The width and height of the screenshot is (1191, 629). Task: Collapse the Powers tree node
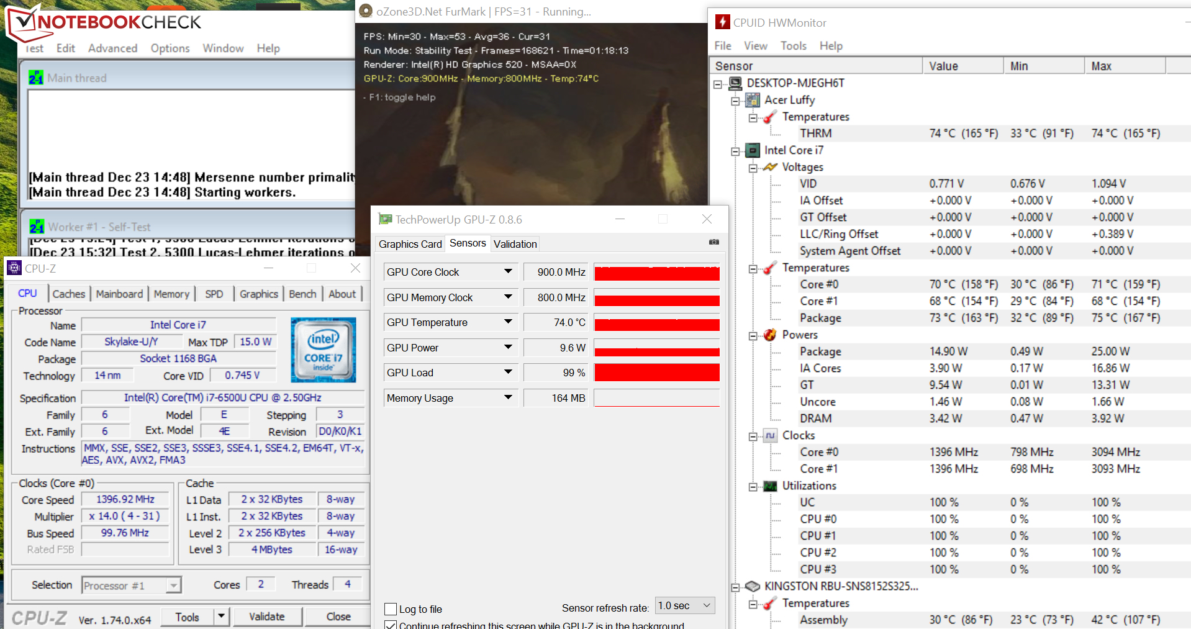753,335
